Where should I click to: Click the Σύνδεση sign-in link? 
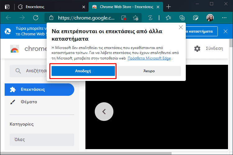click(214, 48)
